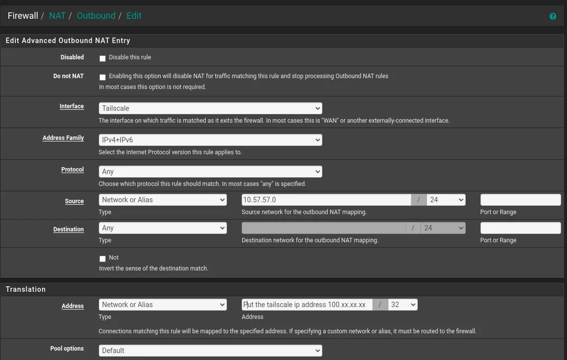This screenshot has width=567, height=360.
Task: Open the Destination Type dropdown set to Any
Action: (x=163, y=227)
